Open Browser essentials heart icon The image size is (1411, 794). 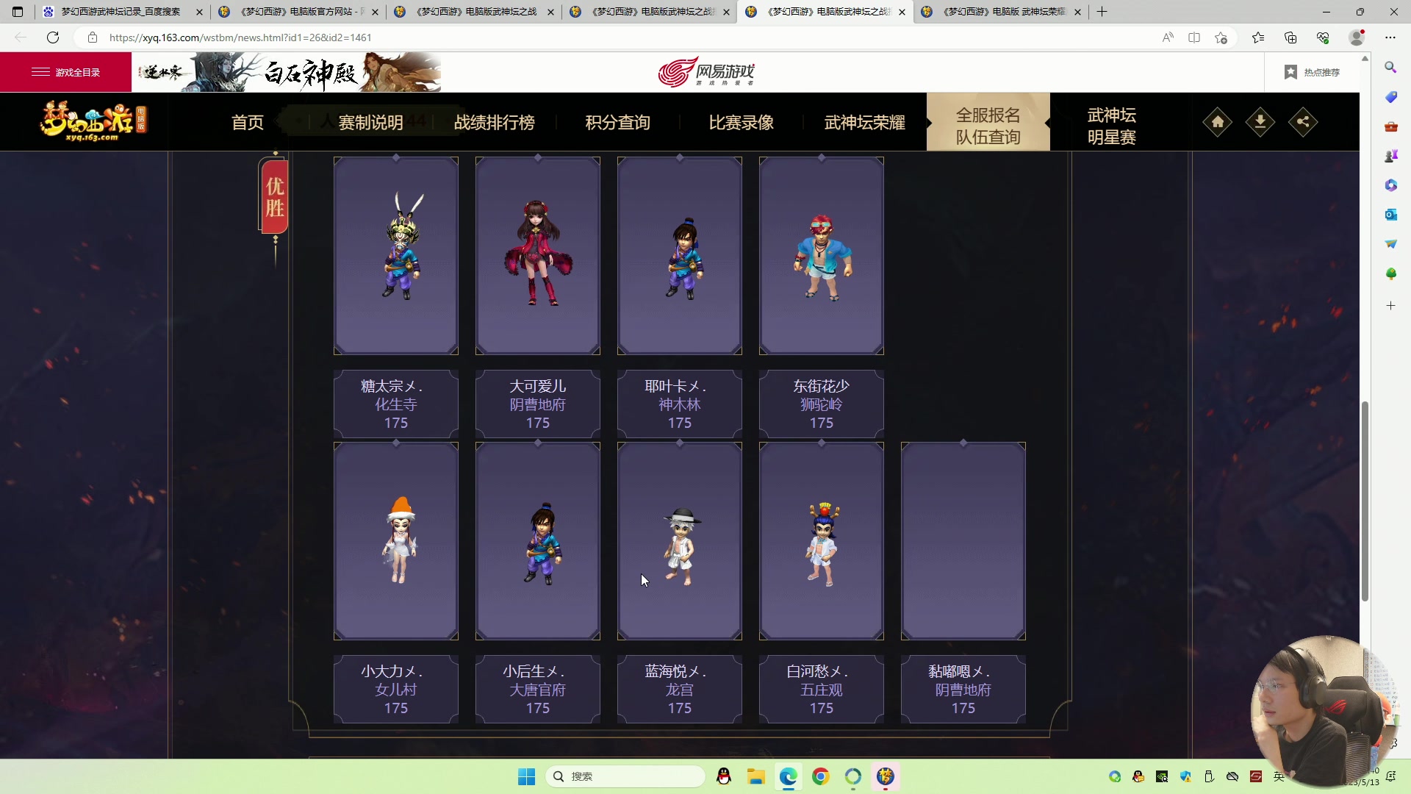click(1323, 37)
